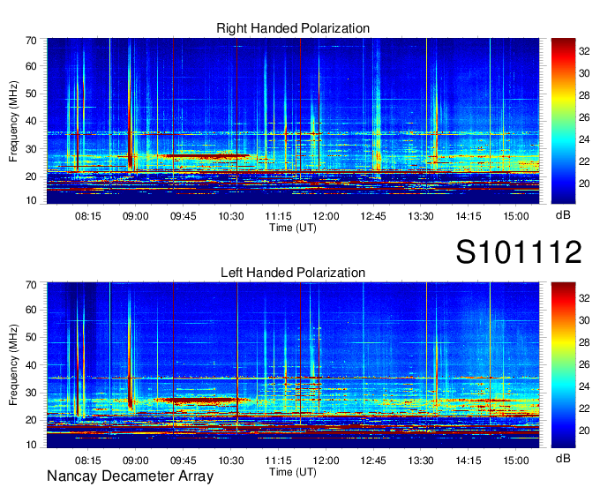Image resolution: width=600 pixels, height=487 pixels.
Task: Click the "dB" label under the upper color bar
Action: [563, 215]
